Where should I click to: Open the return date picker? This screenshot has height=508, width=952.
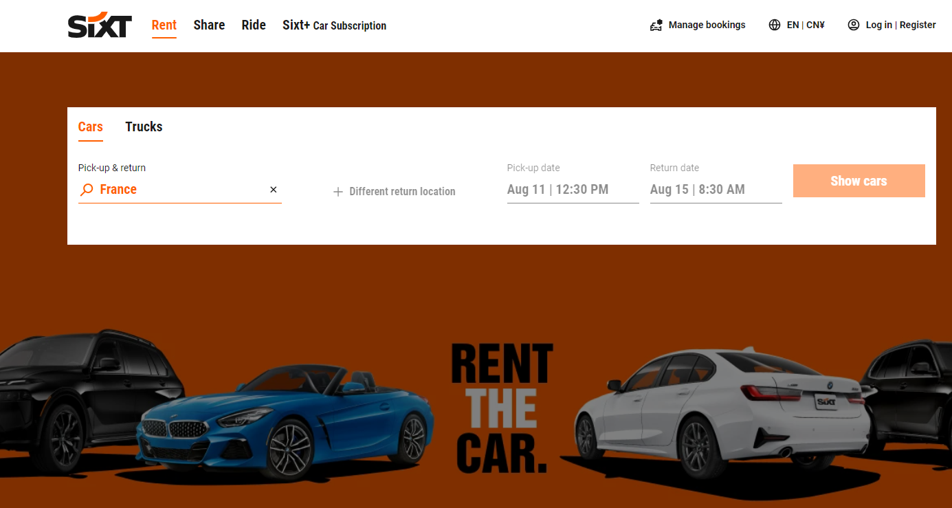pos(715,190)
